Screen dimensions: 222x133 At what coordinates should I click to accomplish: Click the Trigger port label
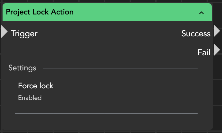coord(24,33)
